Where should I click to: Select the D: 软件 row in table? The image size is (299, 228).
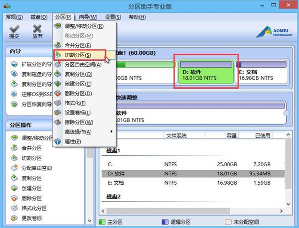pos(193,174)
